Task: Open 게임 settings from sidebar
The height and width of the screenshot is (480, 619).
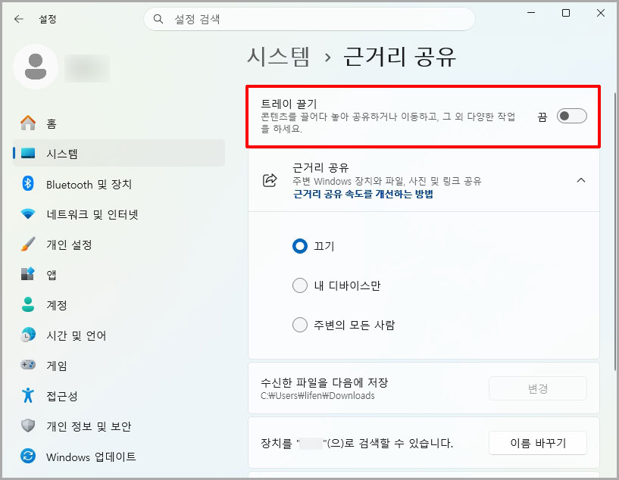Action: pos(45,365)
